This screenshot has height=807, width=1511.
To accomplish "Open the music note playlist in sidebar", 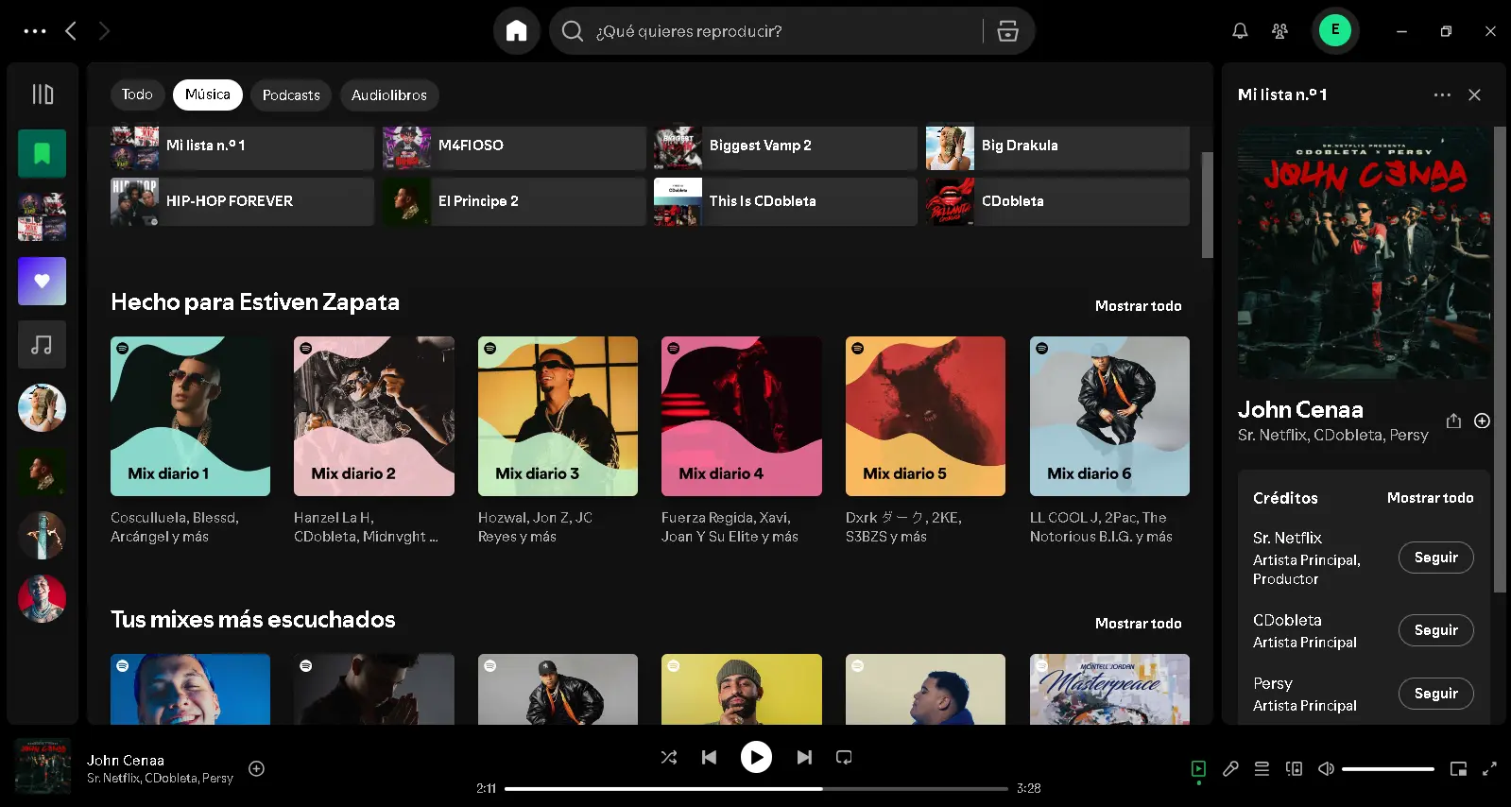I will (x=42, y=345).
